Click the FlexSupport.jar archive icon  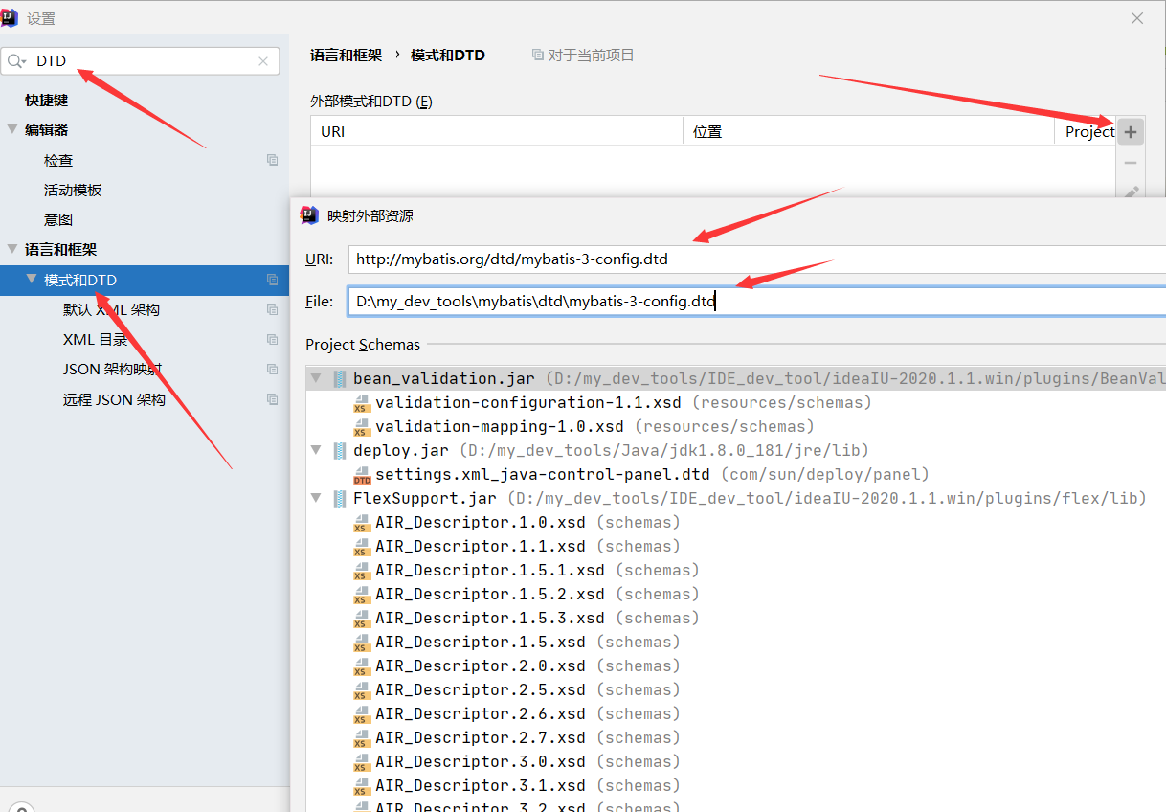click(339, 498)
